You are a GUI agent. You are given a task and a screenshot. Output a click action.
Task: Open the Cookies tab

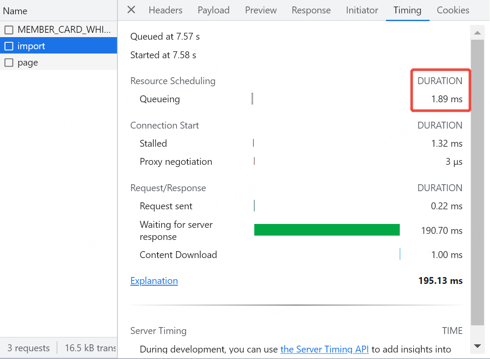[453, 10]
